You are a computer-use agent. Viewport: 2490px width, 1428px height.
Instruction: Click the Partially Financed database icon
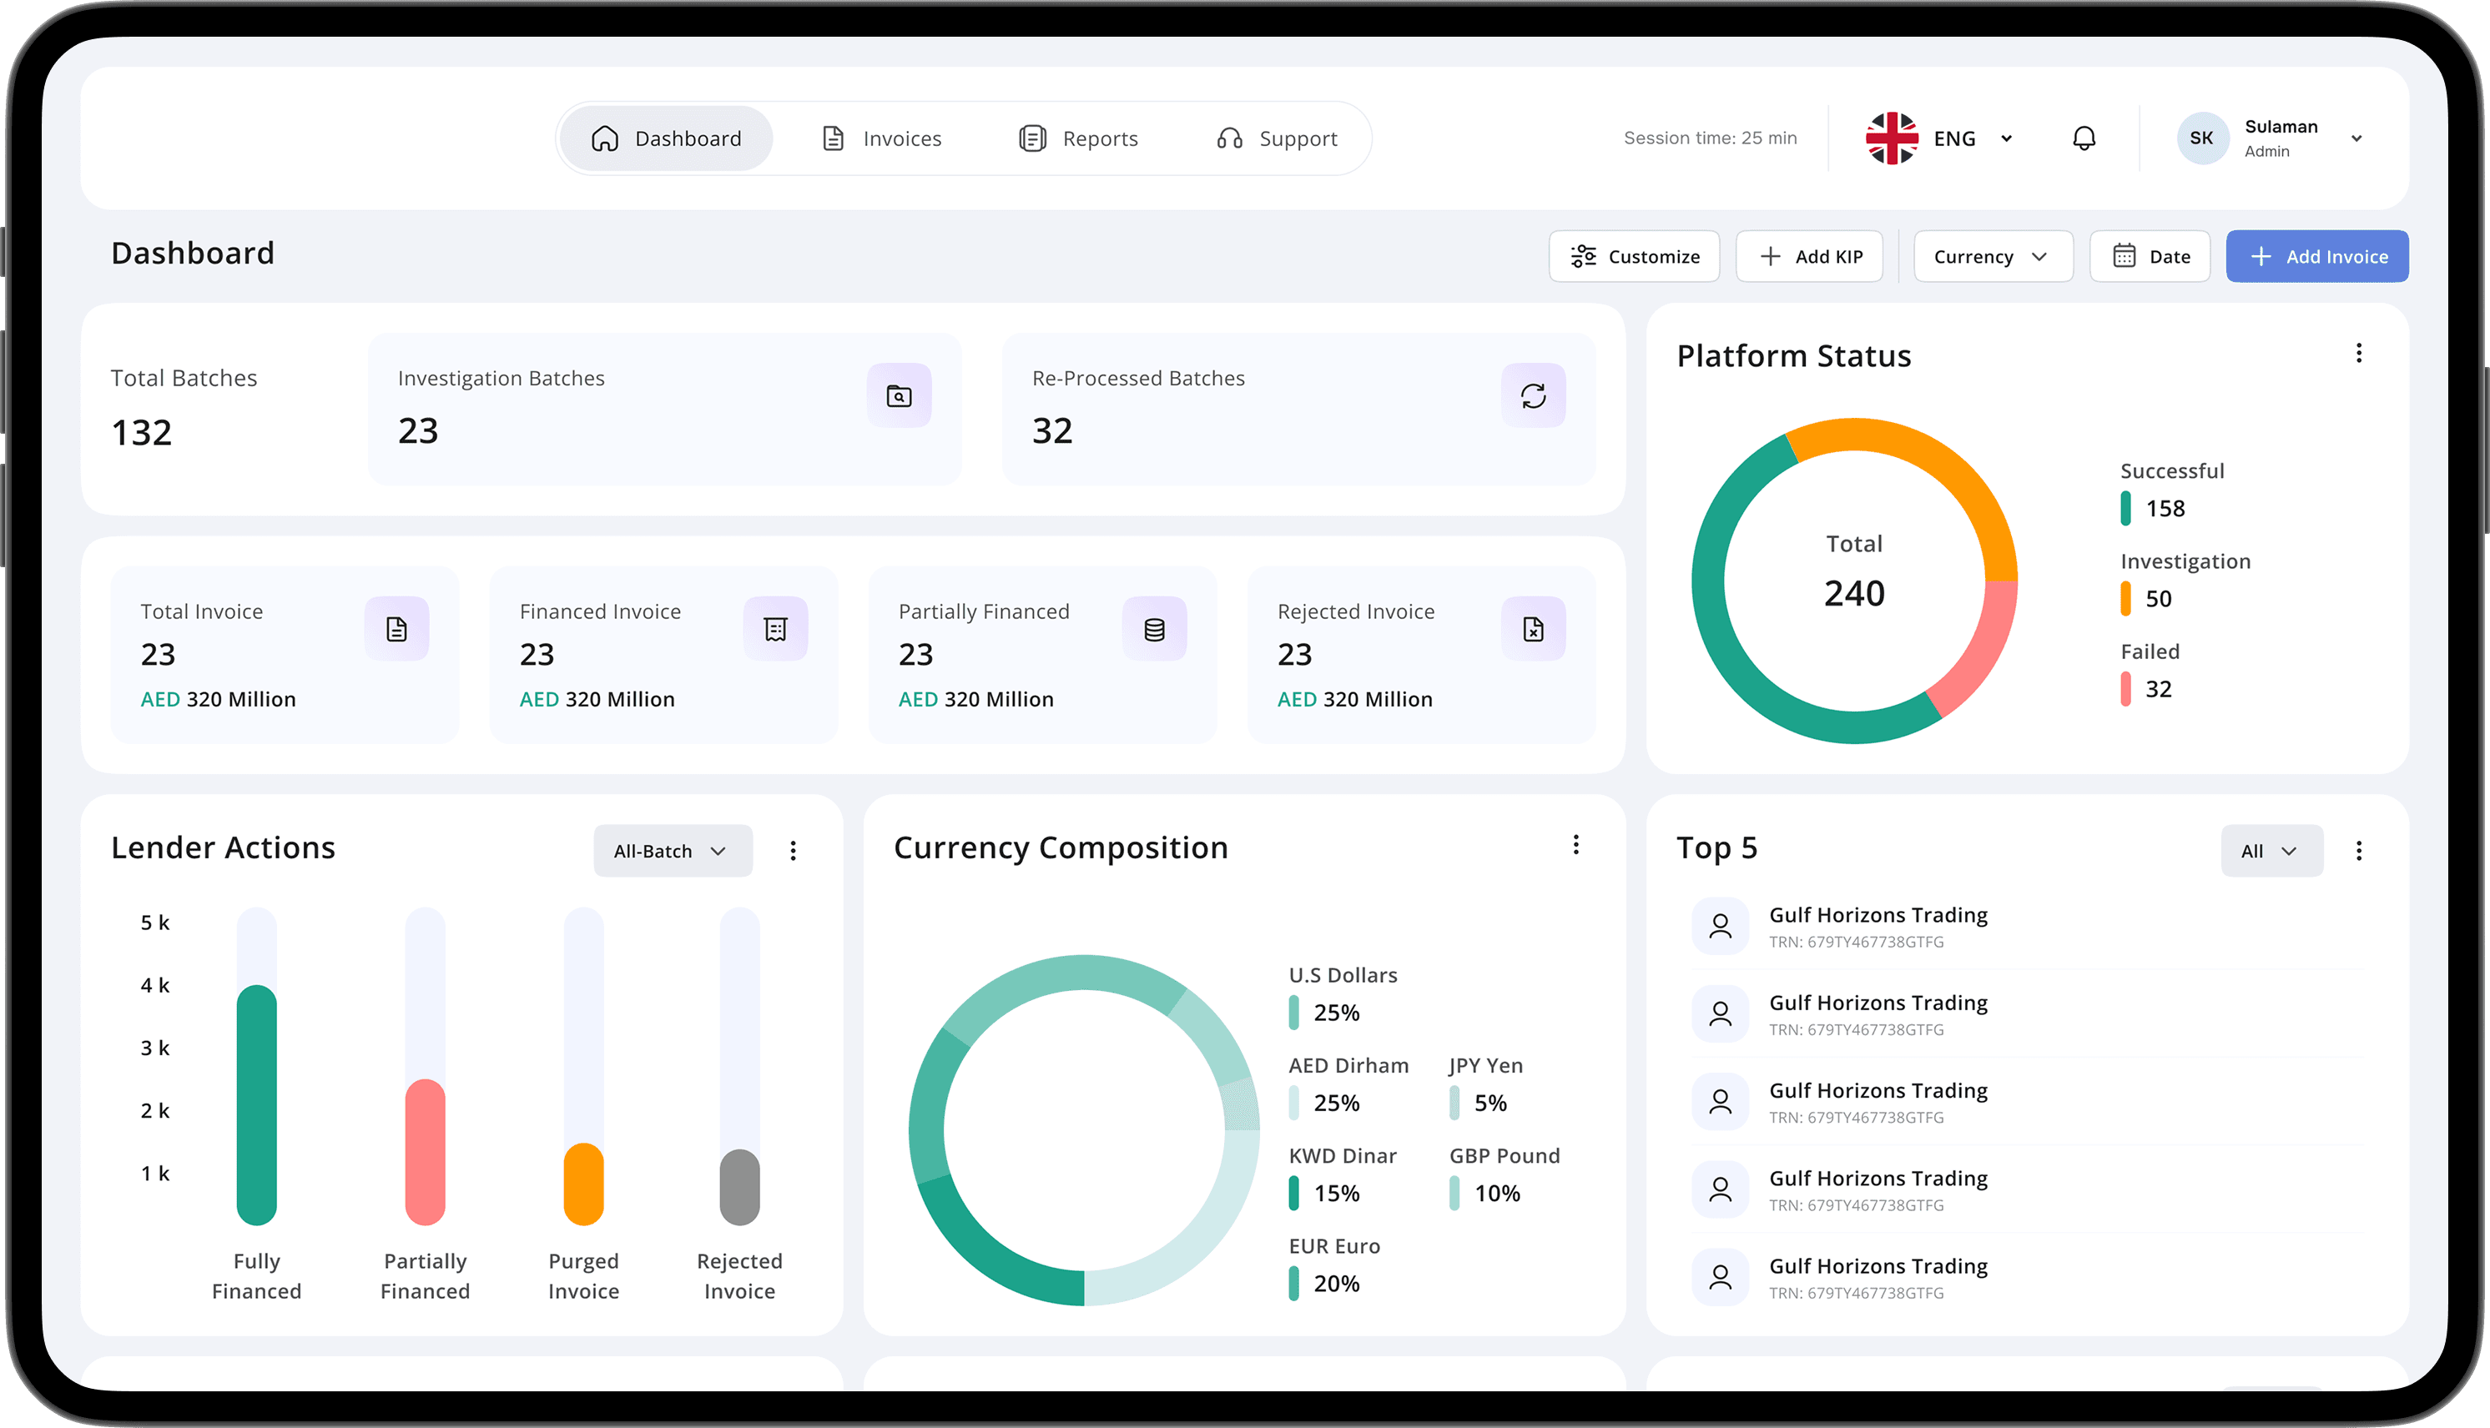1154,629
